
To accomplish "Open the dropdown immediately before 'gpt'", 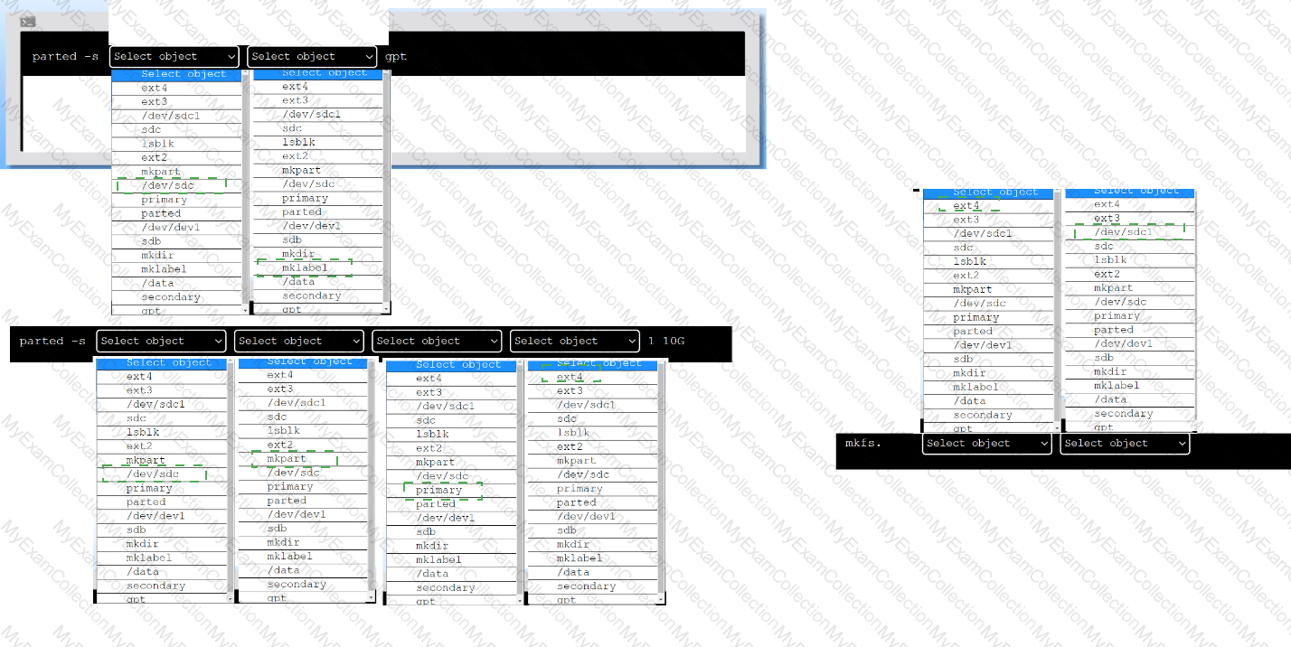I will tap(312, 57).
